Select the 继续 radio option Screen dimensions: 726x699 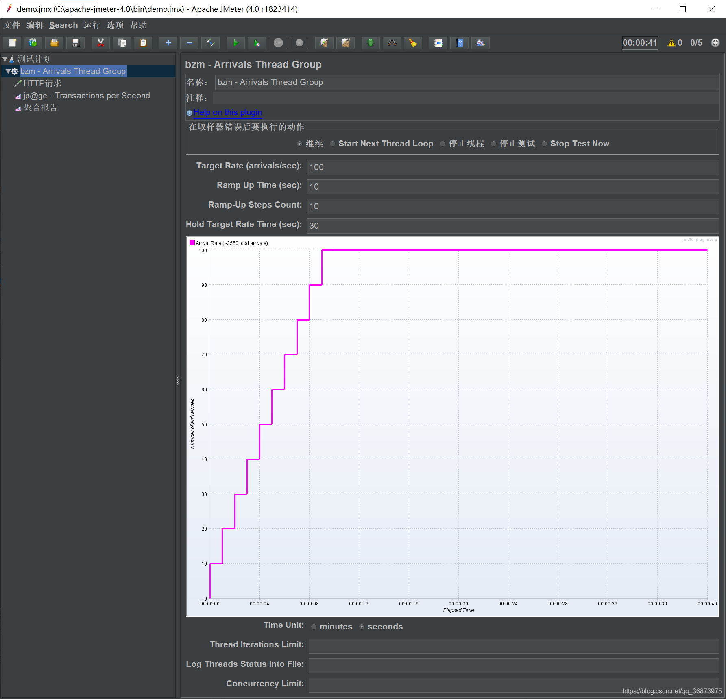click(310, 144)
